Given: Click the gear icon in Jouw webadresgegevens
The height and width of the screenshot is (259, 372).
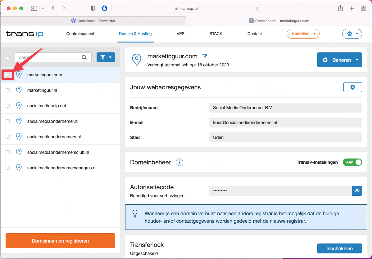Looking at the screenshot, I should [x=352, y=87].
